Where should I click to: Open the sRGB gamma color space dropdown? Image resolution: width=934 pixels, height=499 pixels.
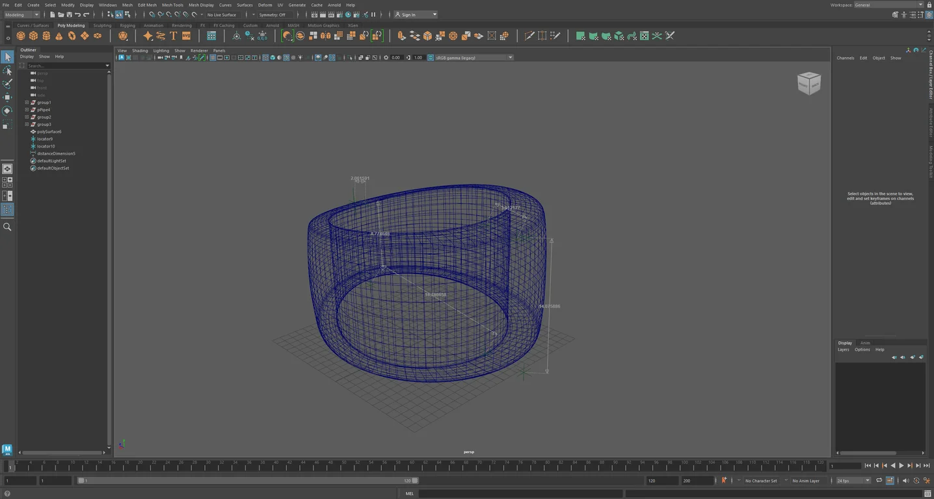(474, 58)
